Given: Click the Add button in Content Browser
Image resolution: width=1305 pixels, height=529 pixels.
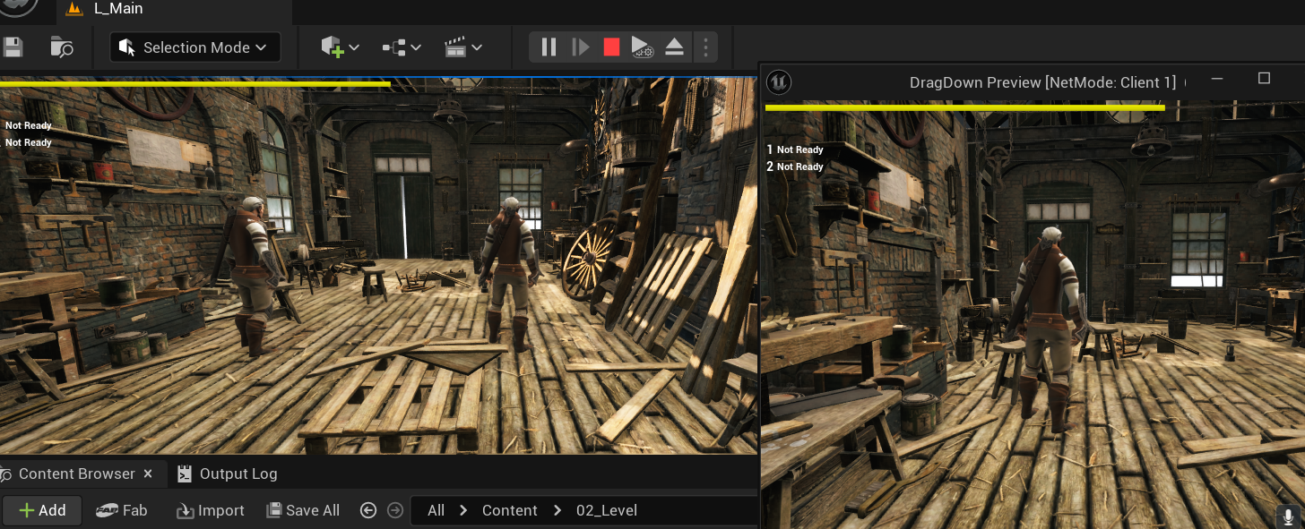Looking at the screenshot, I should pos(42,510).
